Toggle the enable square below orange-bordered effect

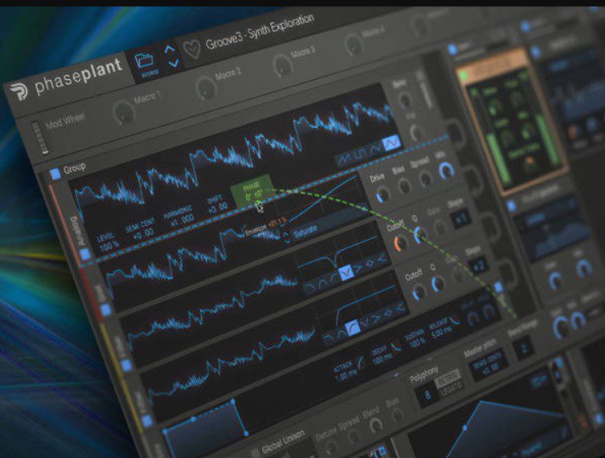[511, 205]
